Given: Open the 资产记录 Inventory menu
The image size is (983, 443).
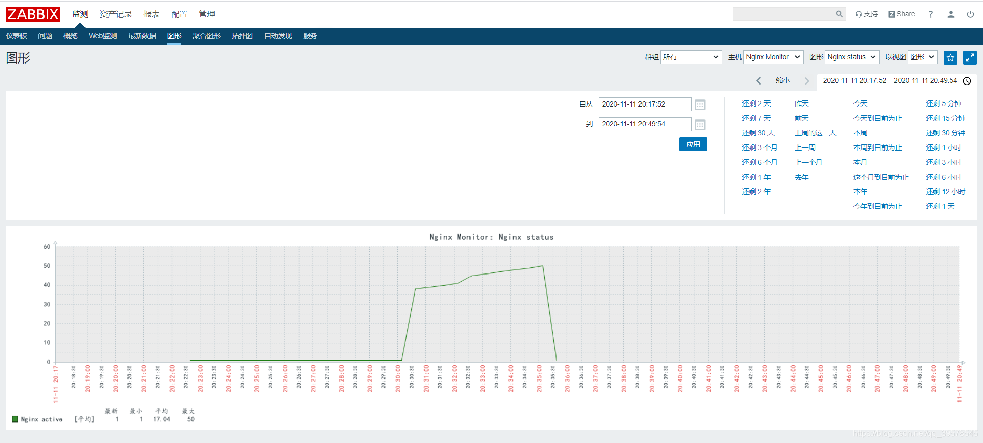Looking at the screenshot, I should (x=116, y=14).
